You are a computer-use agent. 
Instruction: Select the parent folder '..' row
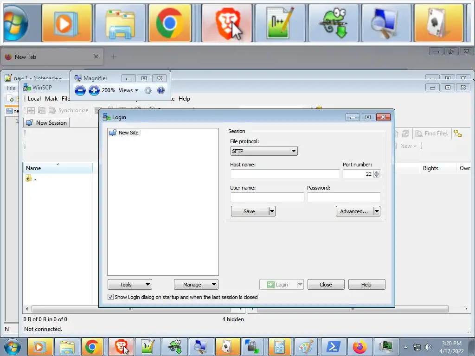[x=31, y=178]
